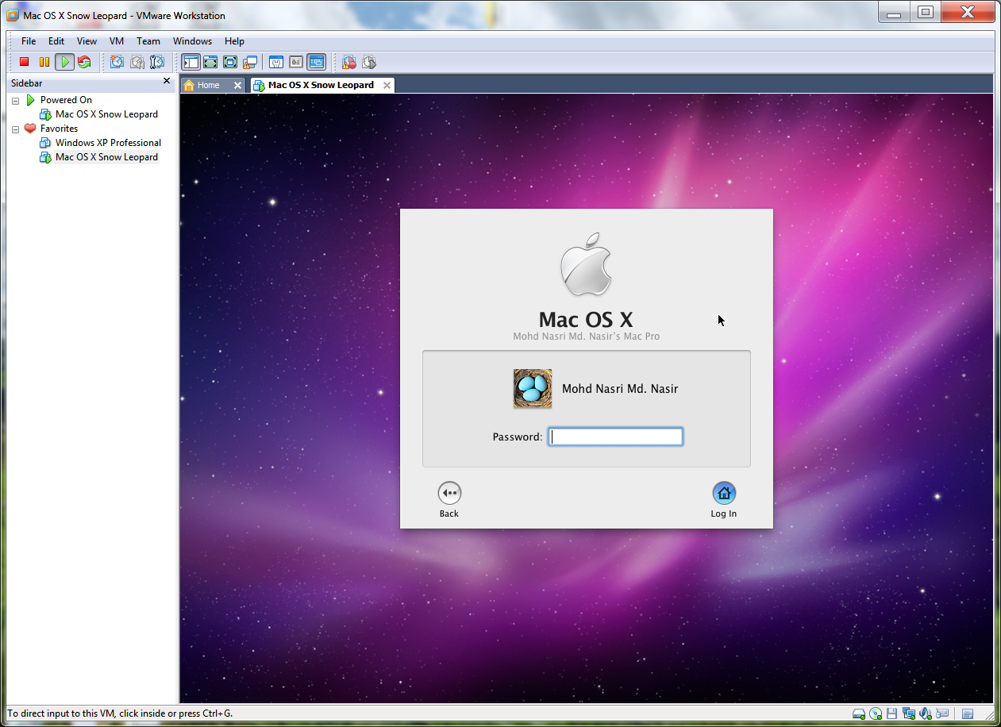Click the Apple logo on login window
This screenshot has height=727, width=1001.
coord(586,265)
